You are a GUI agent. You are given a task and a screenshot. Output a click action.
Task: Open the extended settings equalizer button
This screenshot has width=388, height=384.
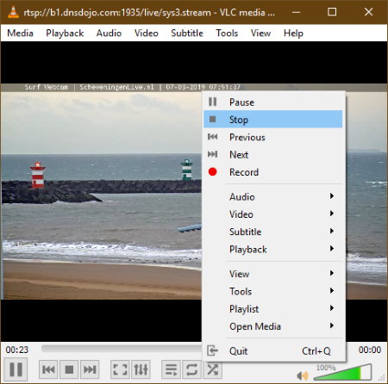click(x=141, y=369)
